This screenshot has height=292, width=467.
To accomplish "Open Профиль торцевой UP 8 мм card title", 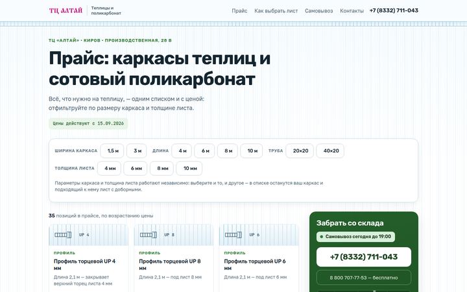I will click(x=170, y=265).
